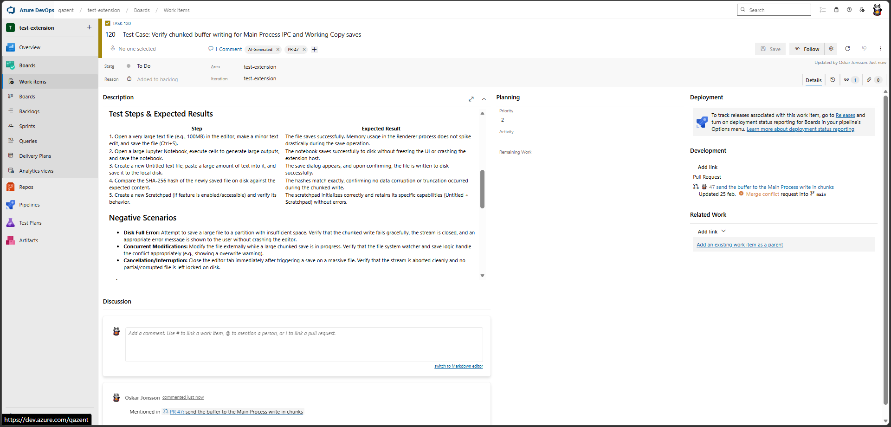This screenshot has height=427, width=891.
Task: Click switch to Markdown editor
Action: pyautogui.click(x=458, y=366)
